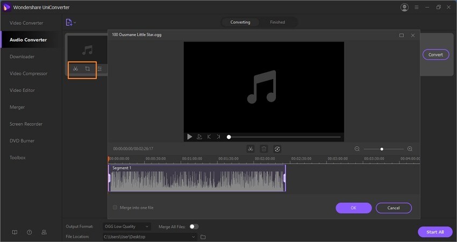The height and width of the screenshot is (242, 457).
Task: Toggle Merge All Files switch
Action: click(194, 226)
